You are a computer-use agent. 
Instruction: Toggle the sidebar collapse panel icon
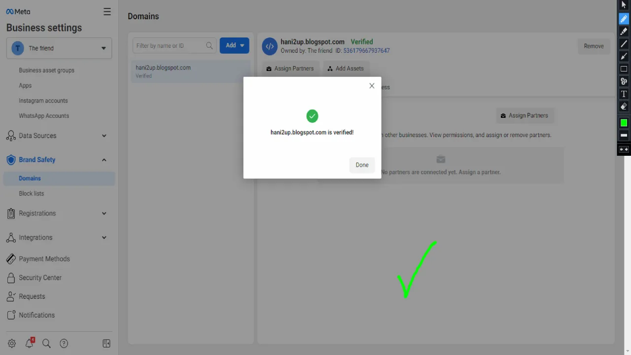(x=106, y=344)
